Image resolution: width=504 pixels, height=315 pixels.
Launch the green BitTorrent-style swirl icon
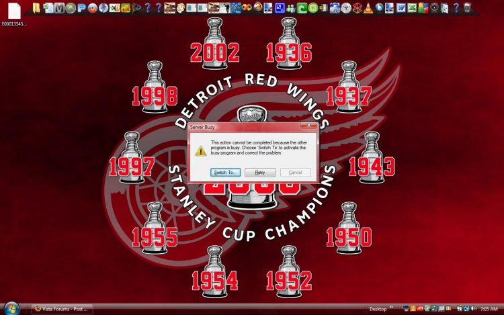tap(302, 8)
